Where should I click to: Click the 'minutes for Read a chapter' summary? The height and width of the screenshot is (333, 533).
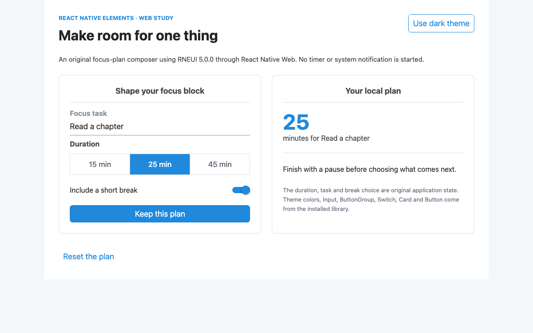tap(326, 138)
